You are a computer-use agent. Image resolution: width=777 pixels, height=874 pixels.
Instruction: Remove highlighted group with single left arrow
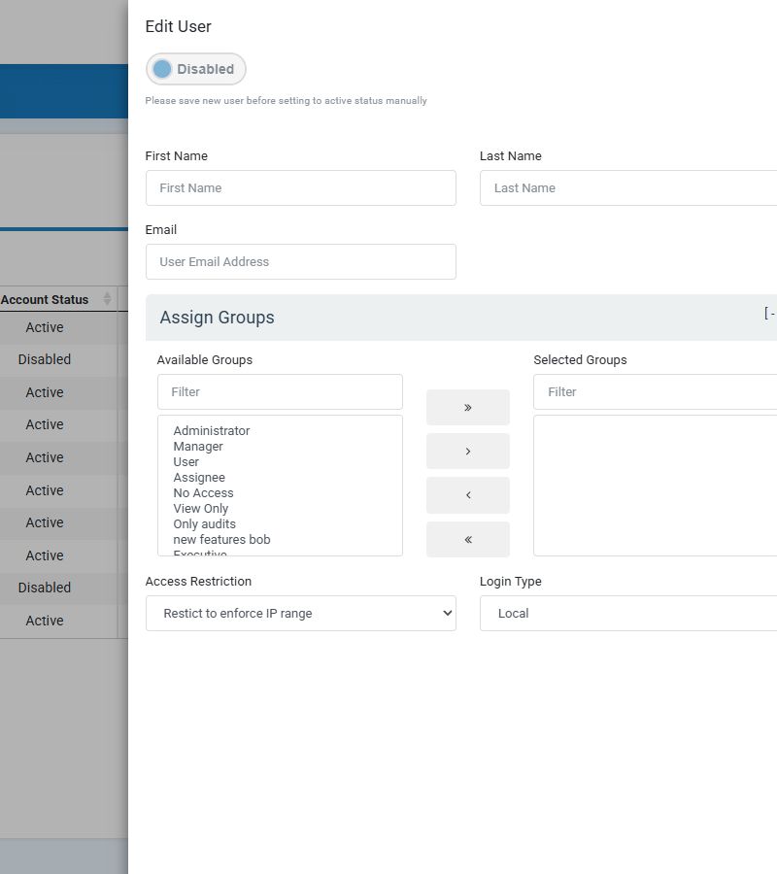467,495
